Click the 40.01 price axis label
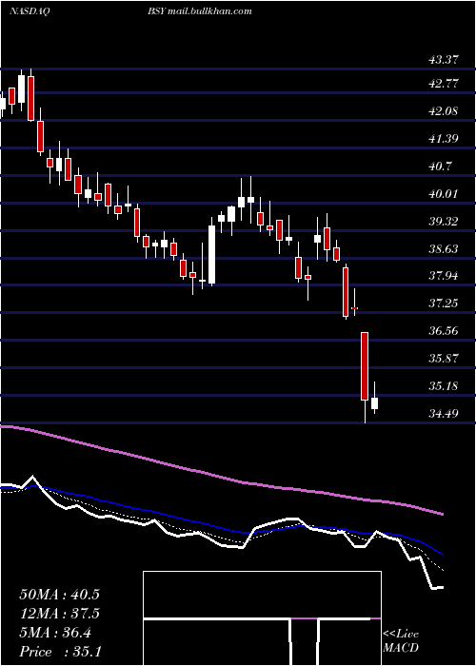Viewport: 476px width, 666px height. (444, 194)
